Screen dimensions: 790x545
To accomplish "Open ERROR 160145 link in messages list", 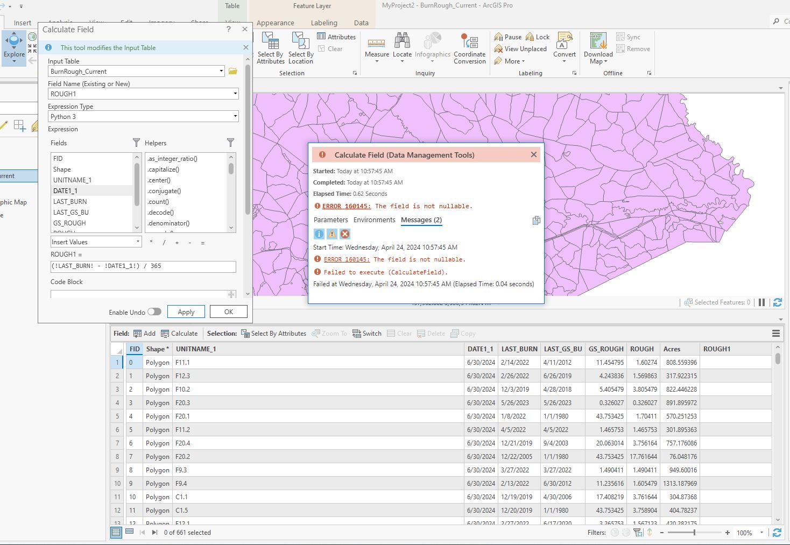I will click(347, 259).
